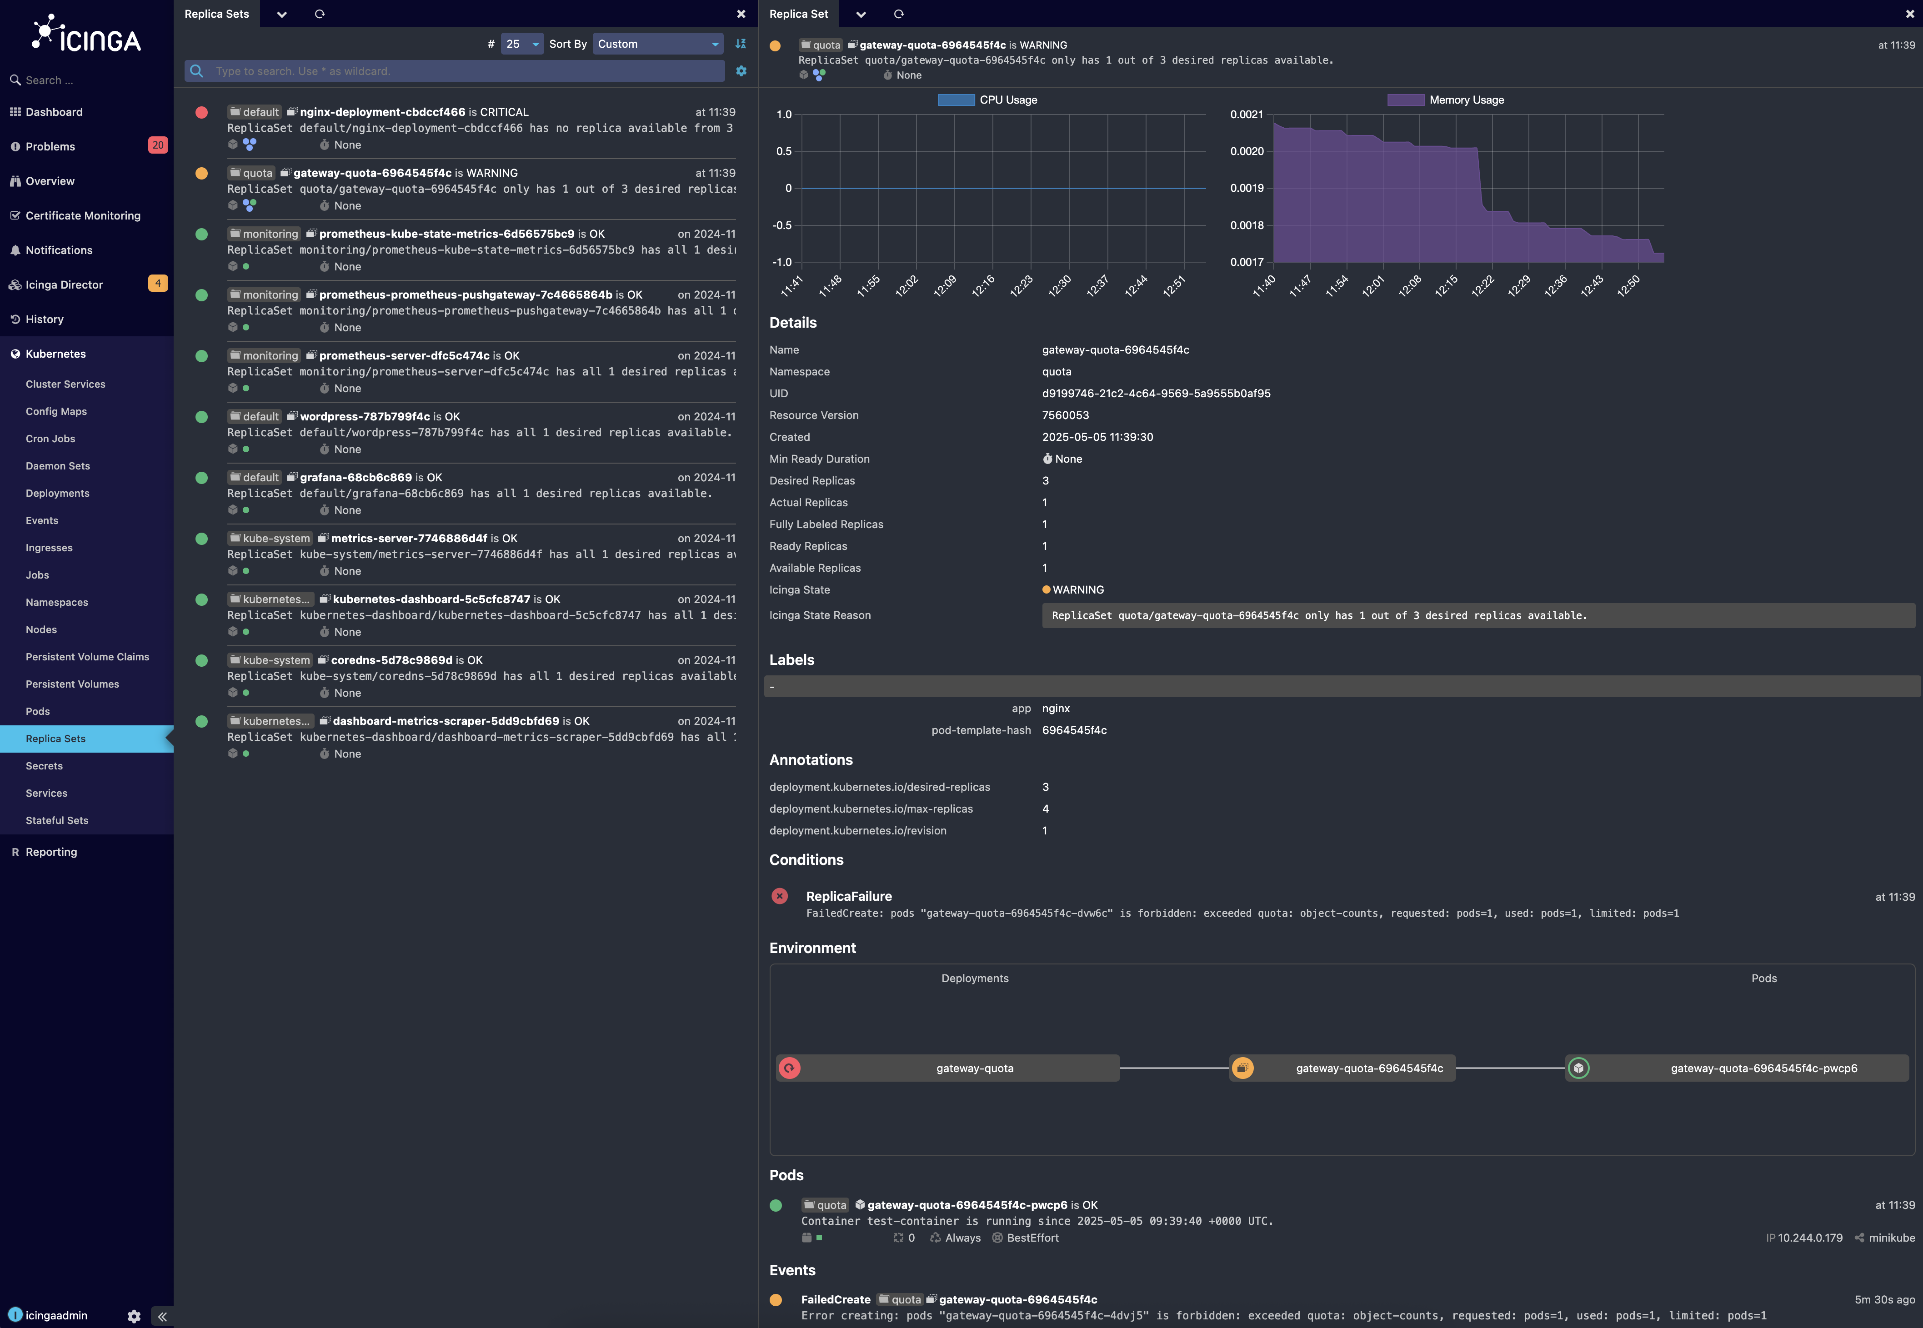Refresh the Replica Set detail view
1923x1328 pixels.
click(x=899, y=14)
